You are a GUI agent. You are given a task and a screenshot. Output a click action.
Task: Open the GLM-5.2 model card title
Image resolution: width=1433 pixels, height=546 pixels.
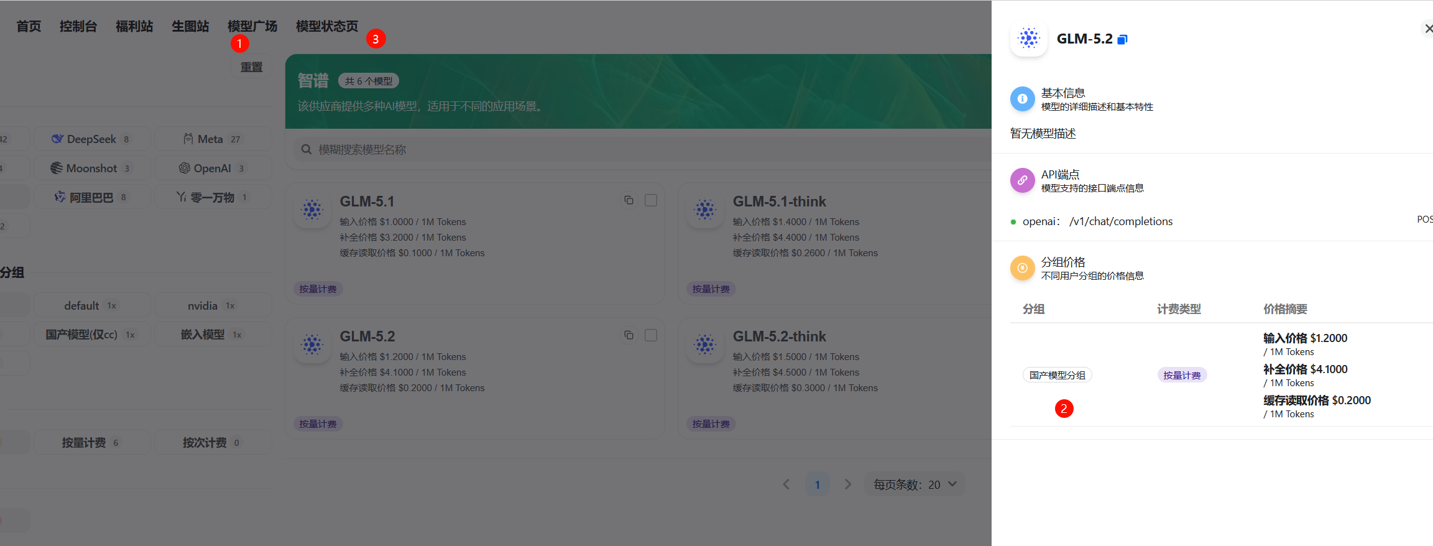367,336
